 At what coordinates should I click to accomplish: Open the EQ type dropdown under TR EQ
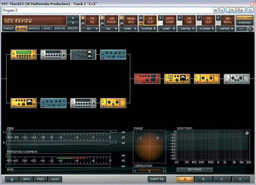coord(90,29)
